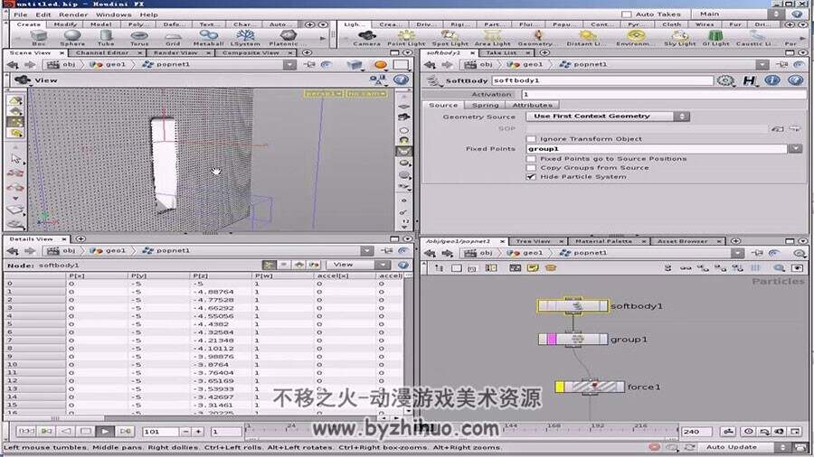Select the Grid shelf tool
This screenshot has width=814, height=457.
(173, 37)
